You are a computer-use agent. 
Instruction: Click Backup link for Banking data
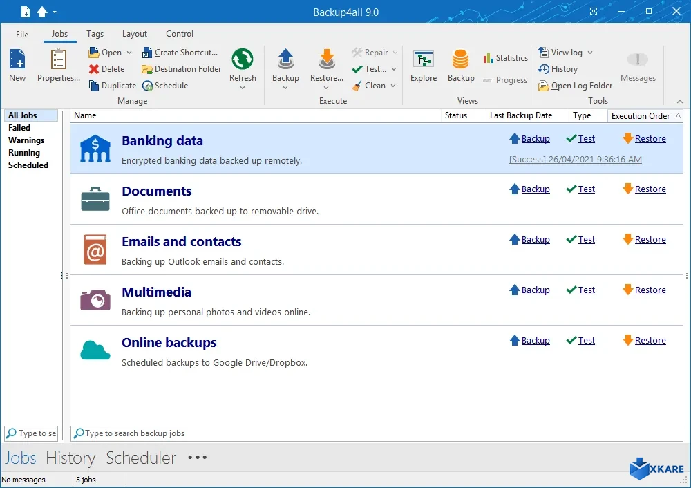pyautogui.click(x=536, y=139)
